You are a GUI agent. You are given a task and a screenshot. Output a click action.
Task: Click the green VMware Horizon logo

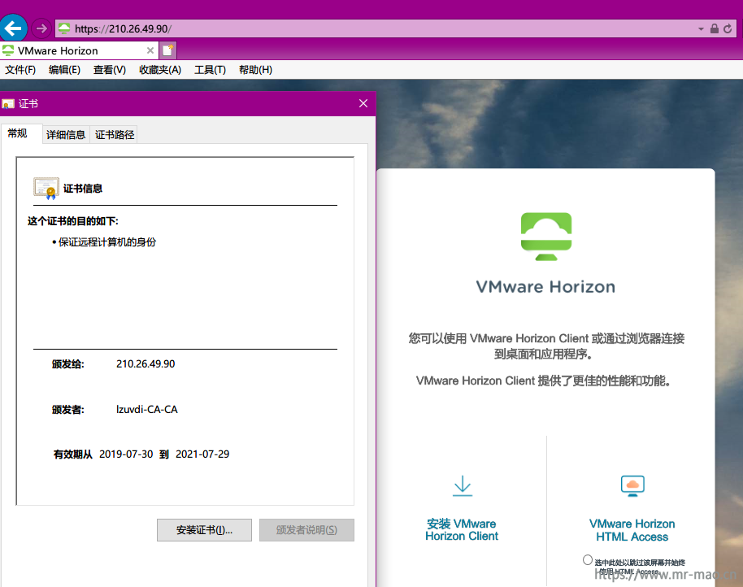click(x=546, y=236)
